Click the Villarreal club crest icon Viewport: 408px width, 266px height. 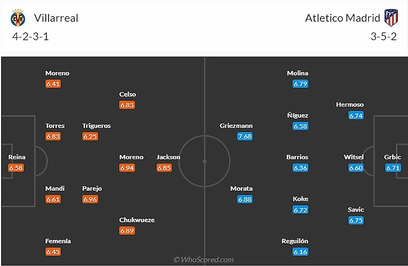(18, 18)
